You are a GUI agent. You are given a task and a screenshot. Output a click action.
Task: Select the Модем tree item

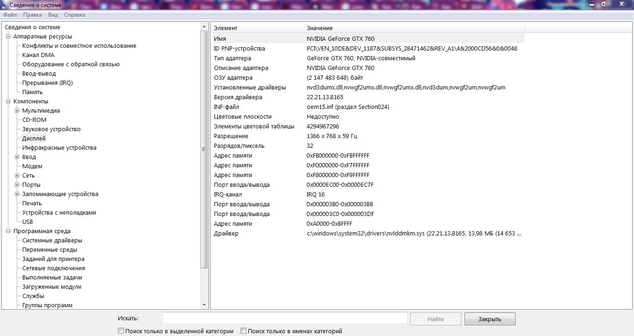click(x=32, y=166)
